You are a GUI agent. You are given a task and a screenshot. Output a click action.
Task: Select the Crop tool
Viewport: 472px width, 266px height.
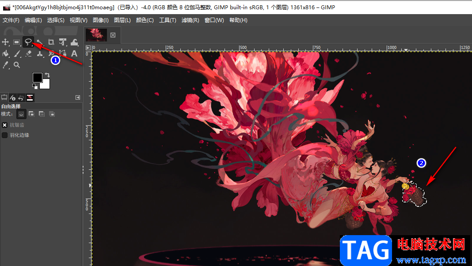click(x=51, y=42)
